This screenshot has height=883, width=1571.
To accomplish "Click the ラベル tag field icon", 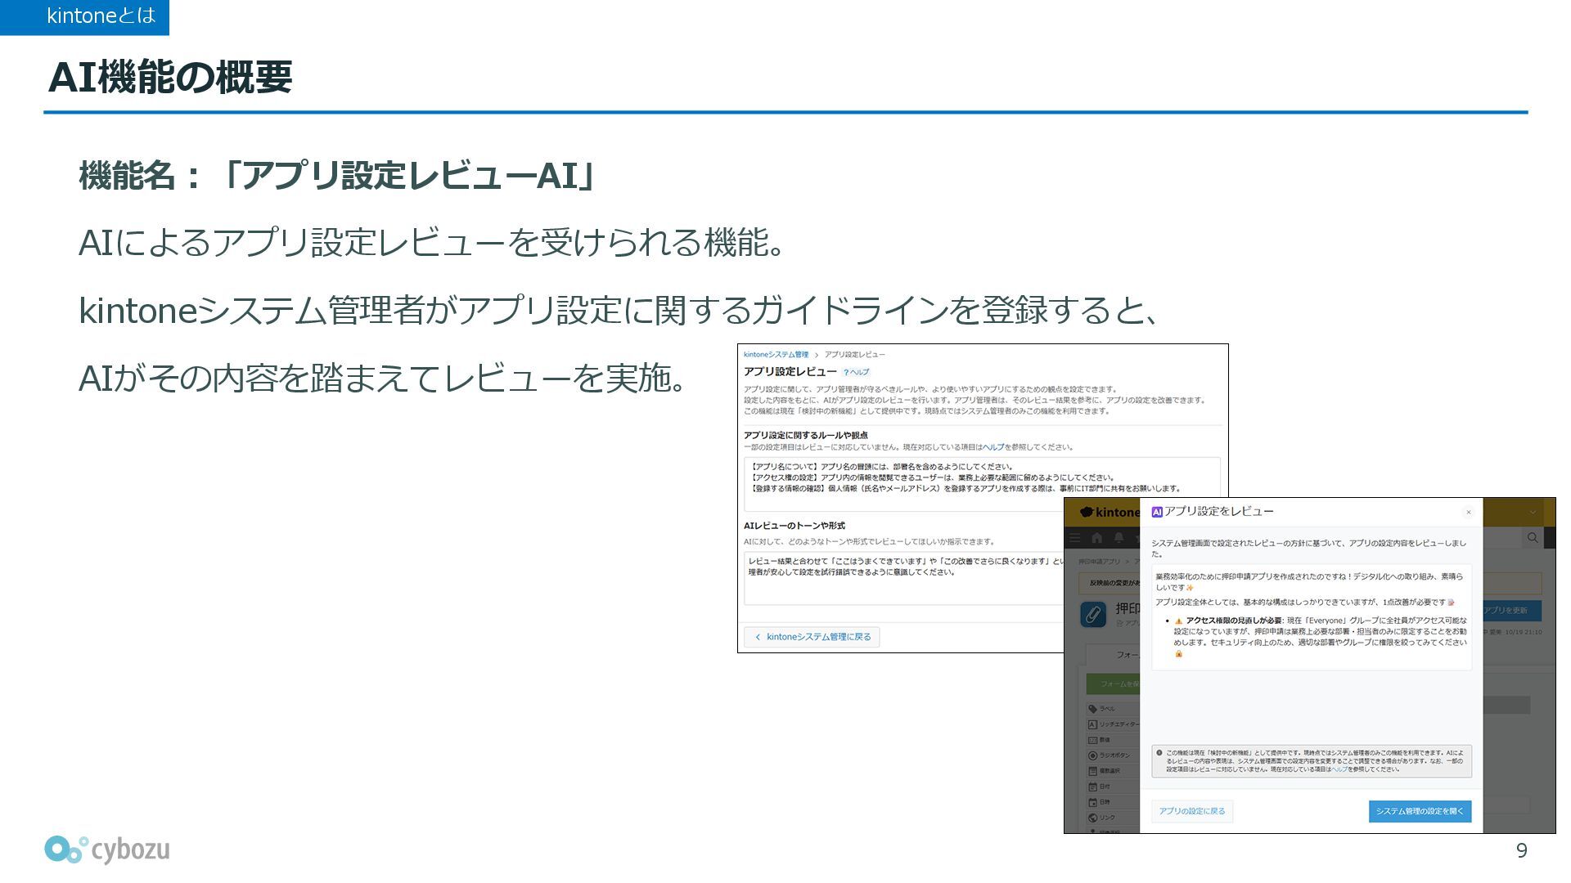I will (1092, 709).
